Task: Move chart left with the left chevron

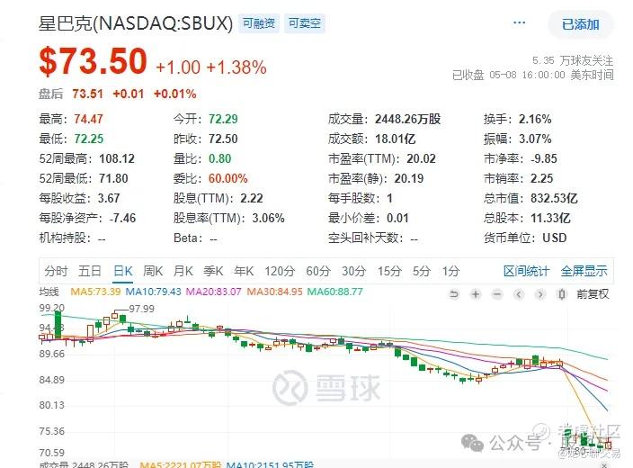Action: point(519,294)
